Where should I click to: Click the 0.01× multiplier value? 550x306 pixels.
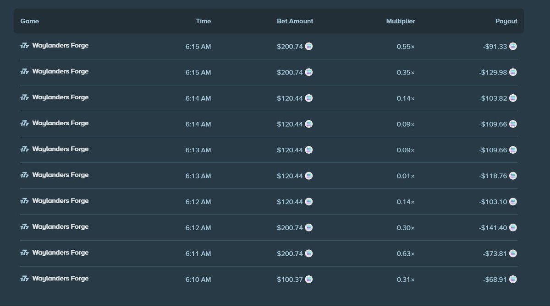point(406,176)
